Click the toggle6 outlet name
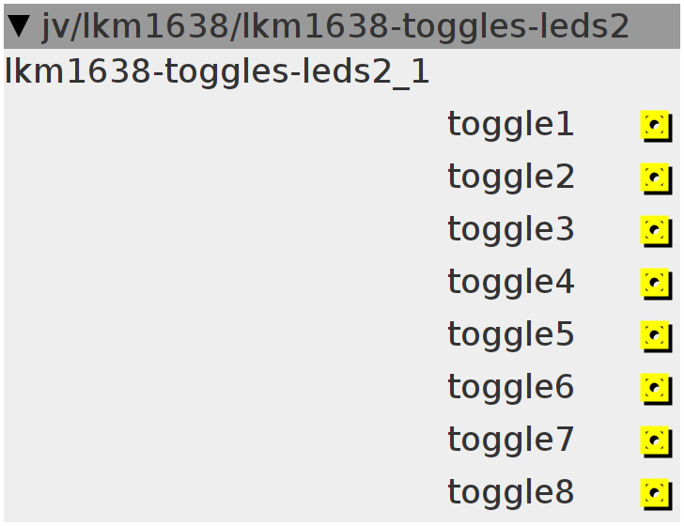Viewport: 684px width, 526px height. coord(510,388)
